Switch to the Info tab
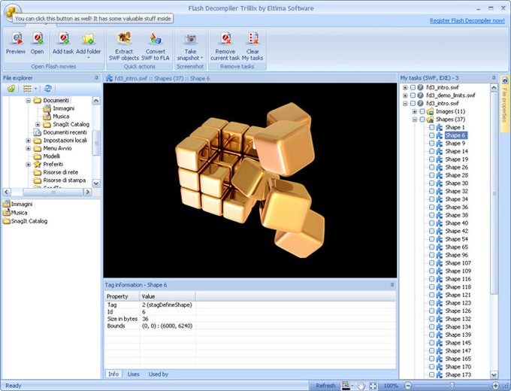This screenshot has height=391, width=511. [x=113, y=374]
